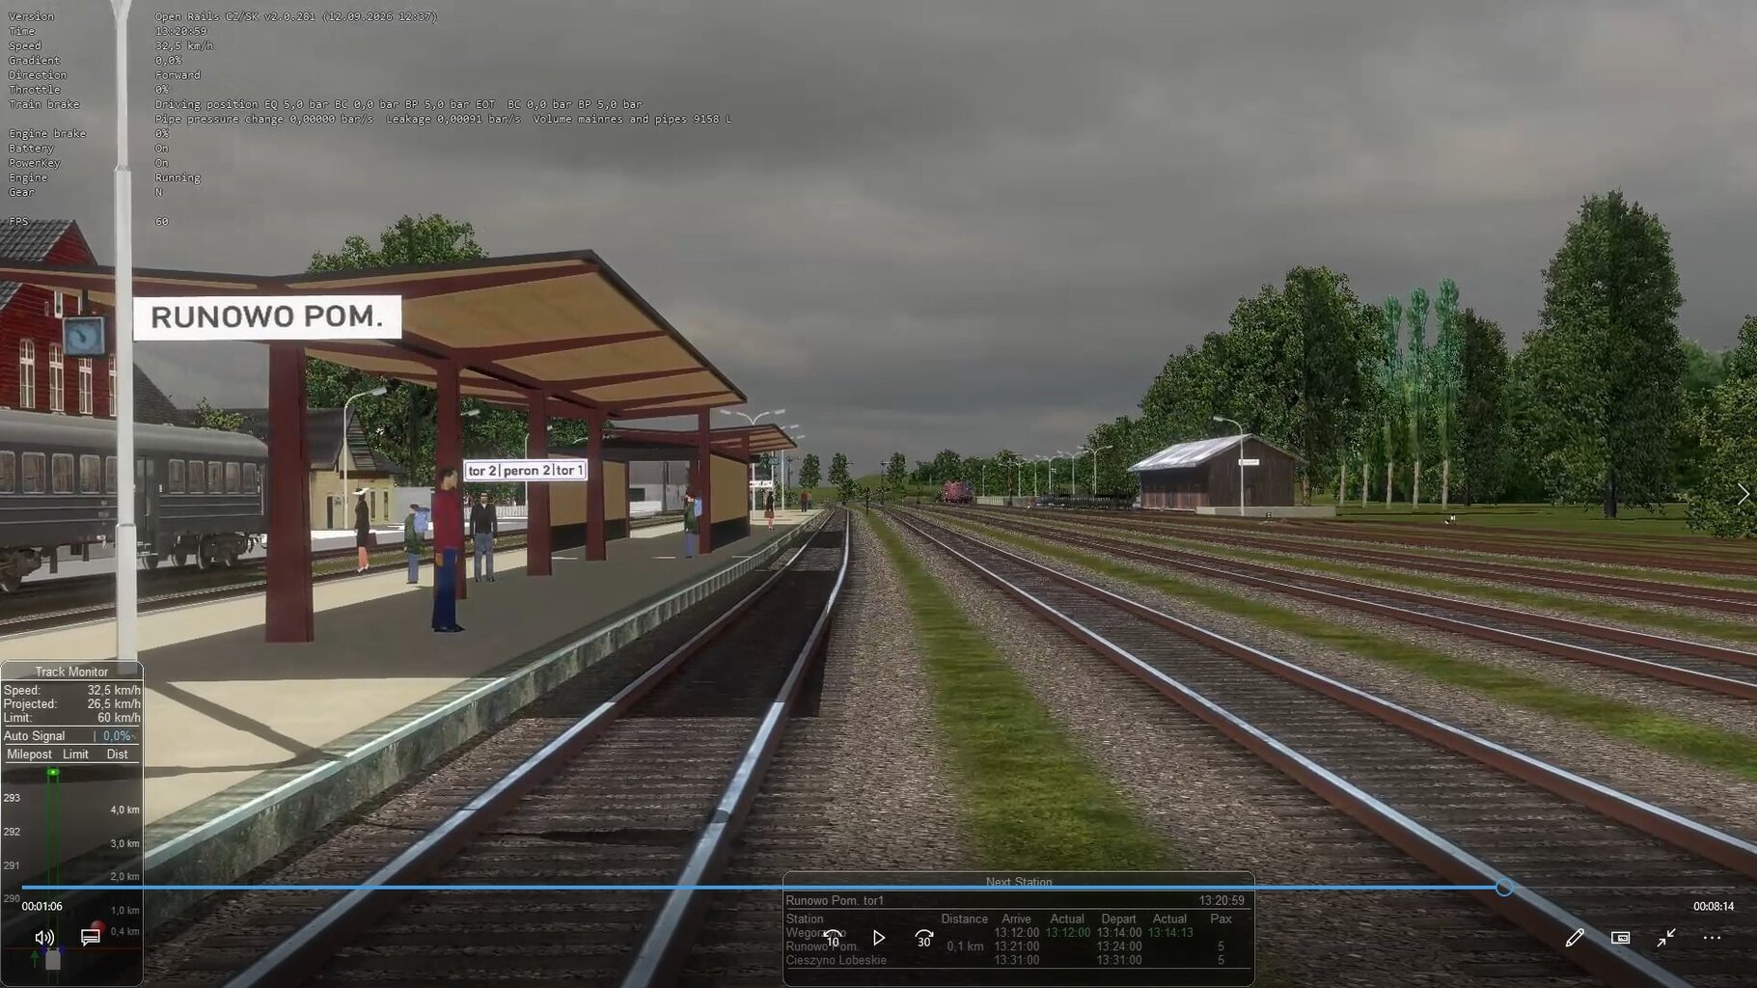This screenshot has height=988, width=1757.
Task: Click the total duration 00:08:14
Action: (1714, 907)
